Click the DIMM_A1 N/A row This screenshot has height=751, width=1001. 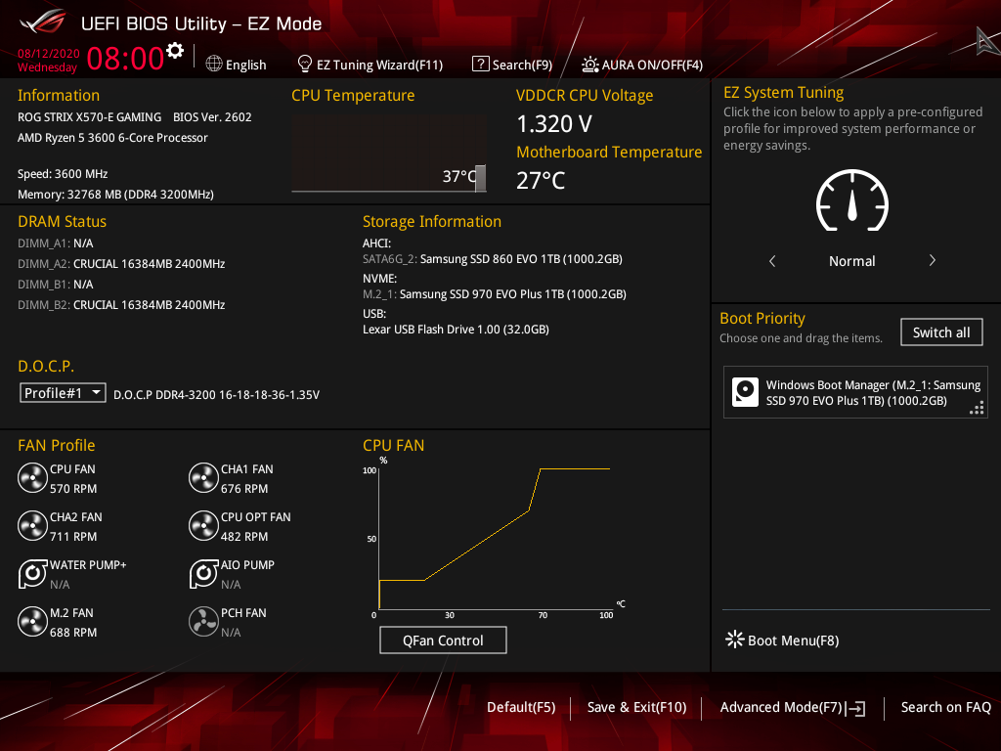click(x=56, y=243)
